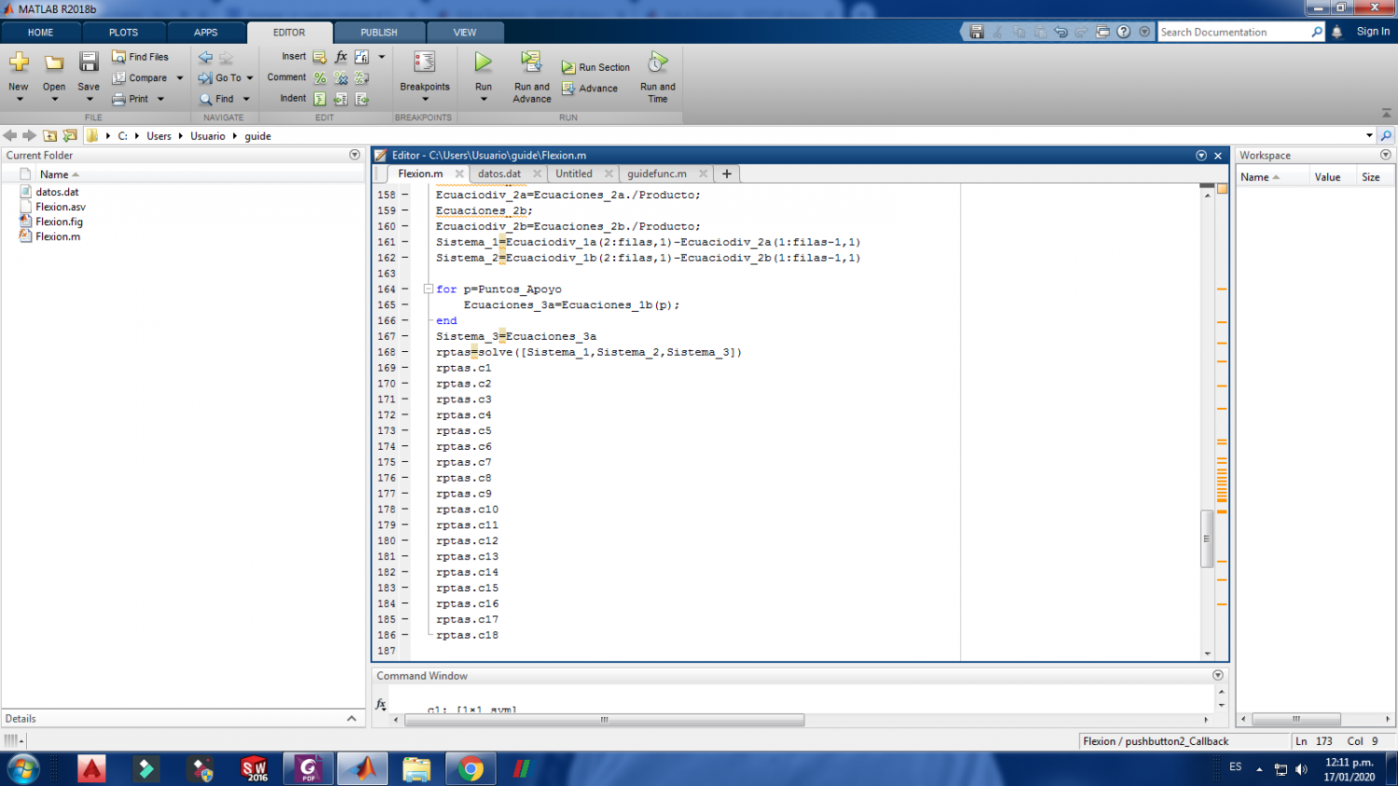The image size is (1398, 786).
Task: Expand the Breakpoints dropdown
Action: click(x=425, y=99)
